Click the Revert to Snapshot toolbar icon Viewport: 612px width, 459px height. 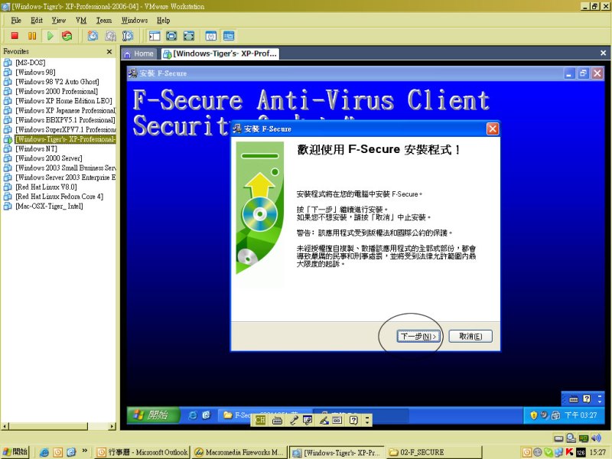(x=110, y=36)
